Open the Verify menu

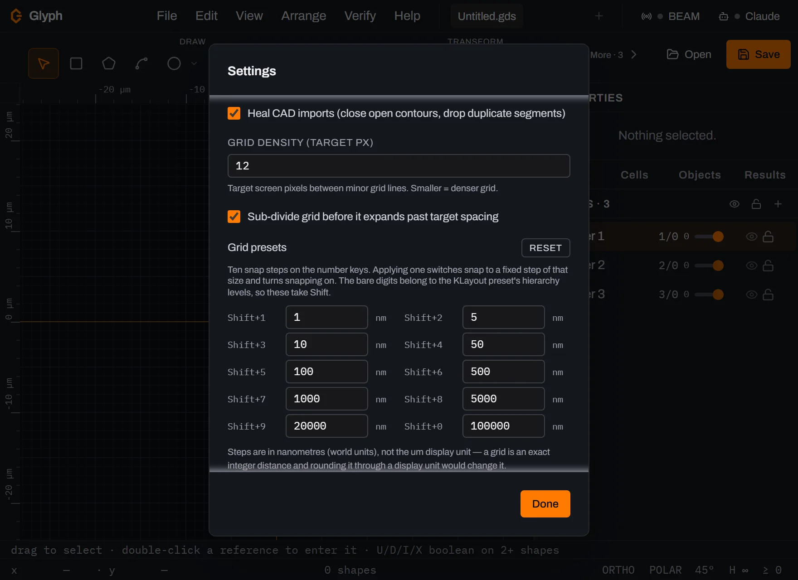pyautogui.click(x=360, y=16)
